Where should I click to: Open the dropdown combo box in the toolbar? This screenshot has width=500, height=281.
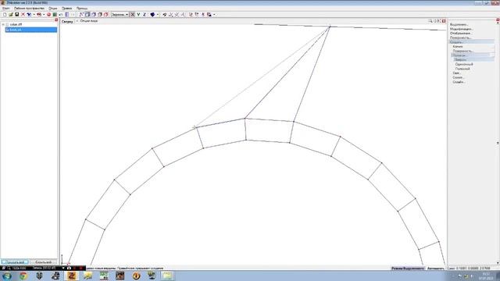click(120, 15)
